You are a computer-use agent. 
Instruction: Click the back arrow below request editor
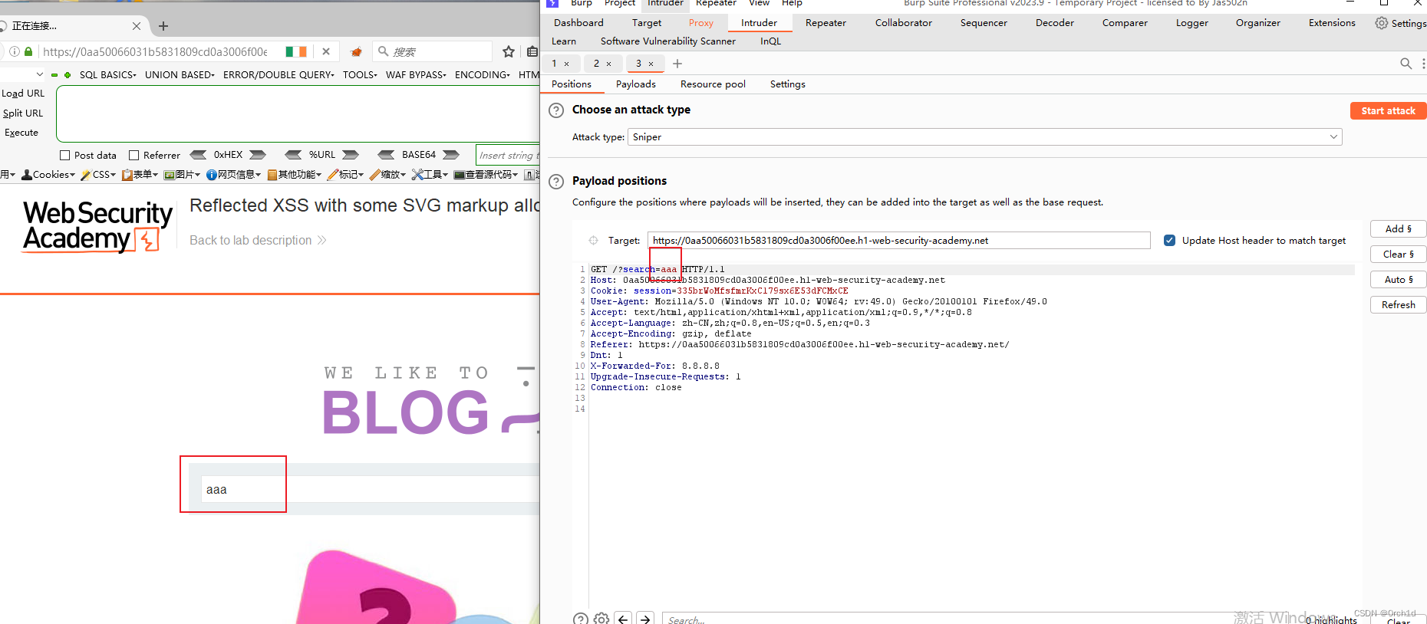pos(623,619)
